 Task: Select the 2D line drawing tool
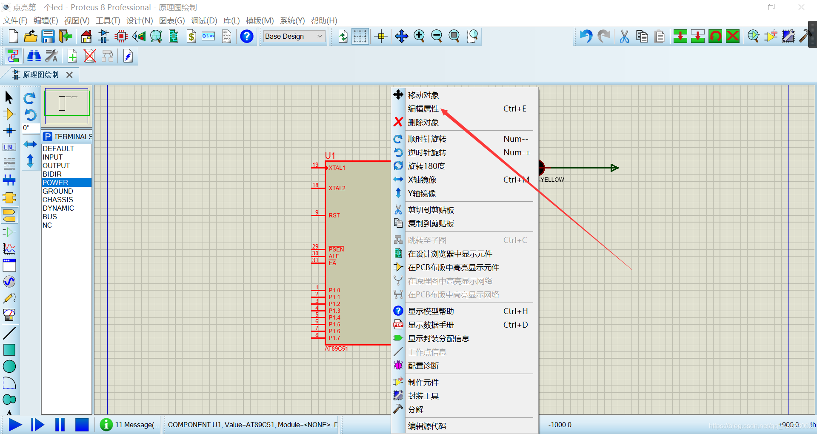click(x=9, y=333)
